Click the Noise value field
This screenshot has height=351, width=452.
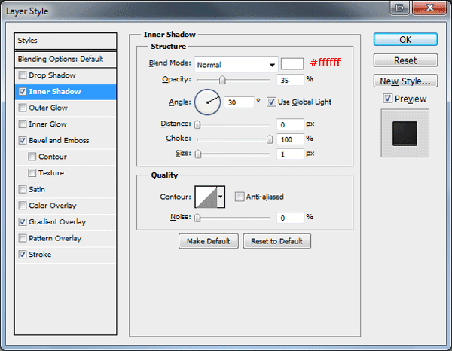tap(290, 218)
